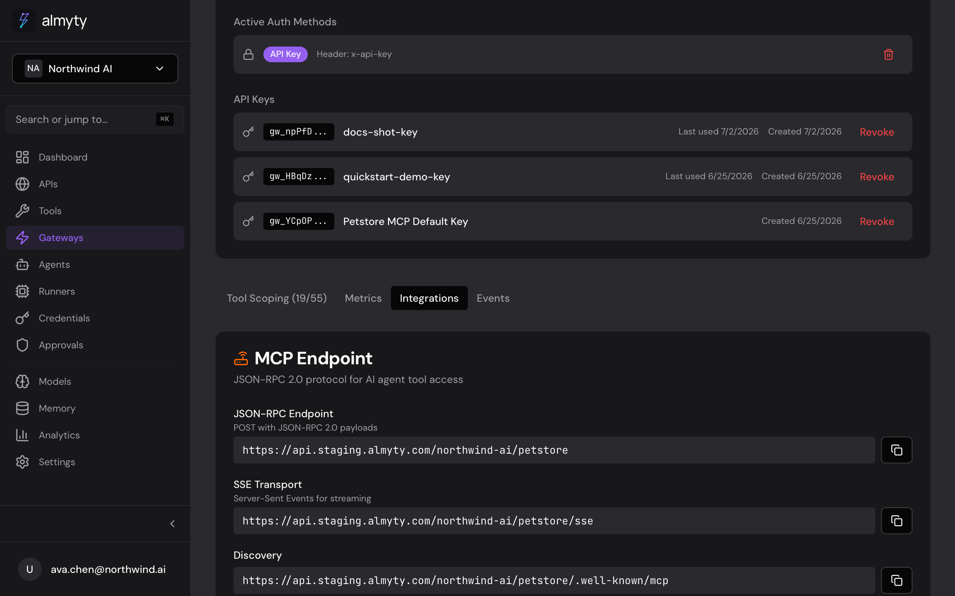The width and height of the screenshot is (955, 596).
Task: Click the Header: x-api-key text
Action: point(354,54)
